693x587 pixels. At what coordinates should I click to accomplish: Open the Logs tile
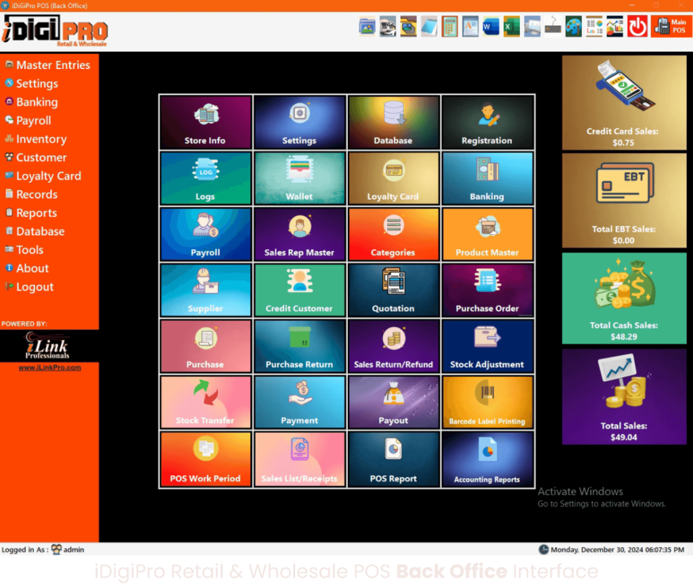point(206,178)
